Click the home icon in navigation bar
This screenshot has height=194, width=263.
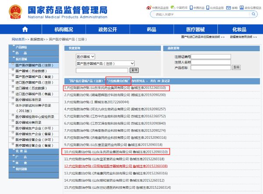25,29
